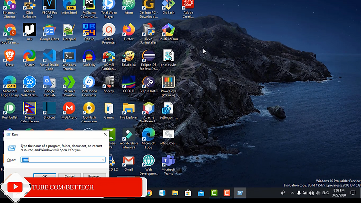
Task: Launch Internet Download Manager shortcut
Action: (69, 86)
